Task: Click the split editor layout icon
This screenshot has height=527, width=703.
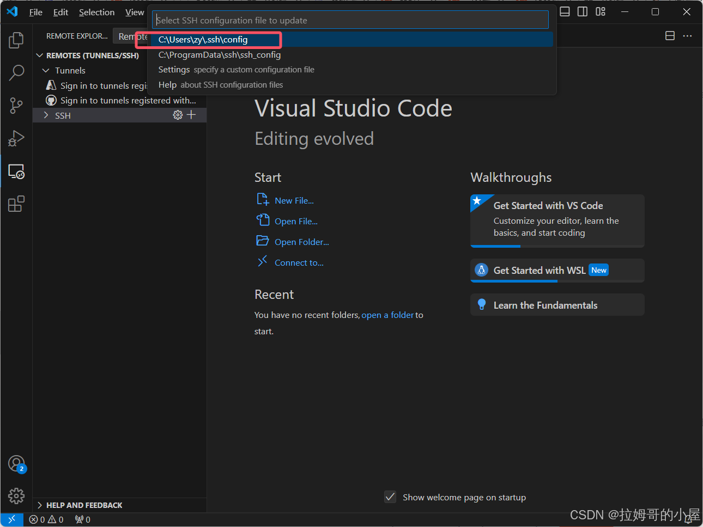Action: tap(670, 36)
